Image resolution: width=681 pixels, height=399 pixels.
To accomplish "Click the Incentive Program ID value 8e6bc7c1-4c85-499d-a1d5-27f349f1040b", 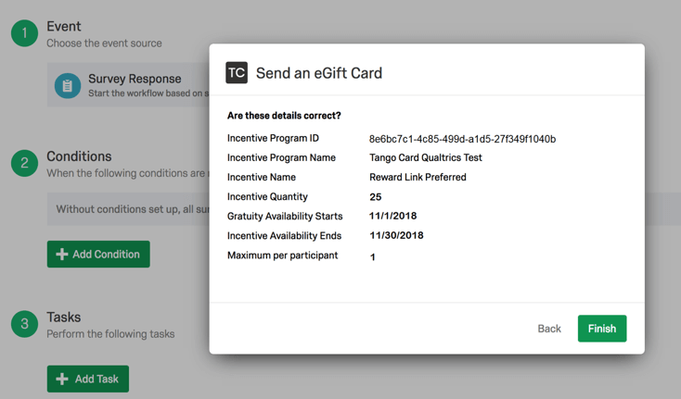I will [x=463, y=139].
